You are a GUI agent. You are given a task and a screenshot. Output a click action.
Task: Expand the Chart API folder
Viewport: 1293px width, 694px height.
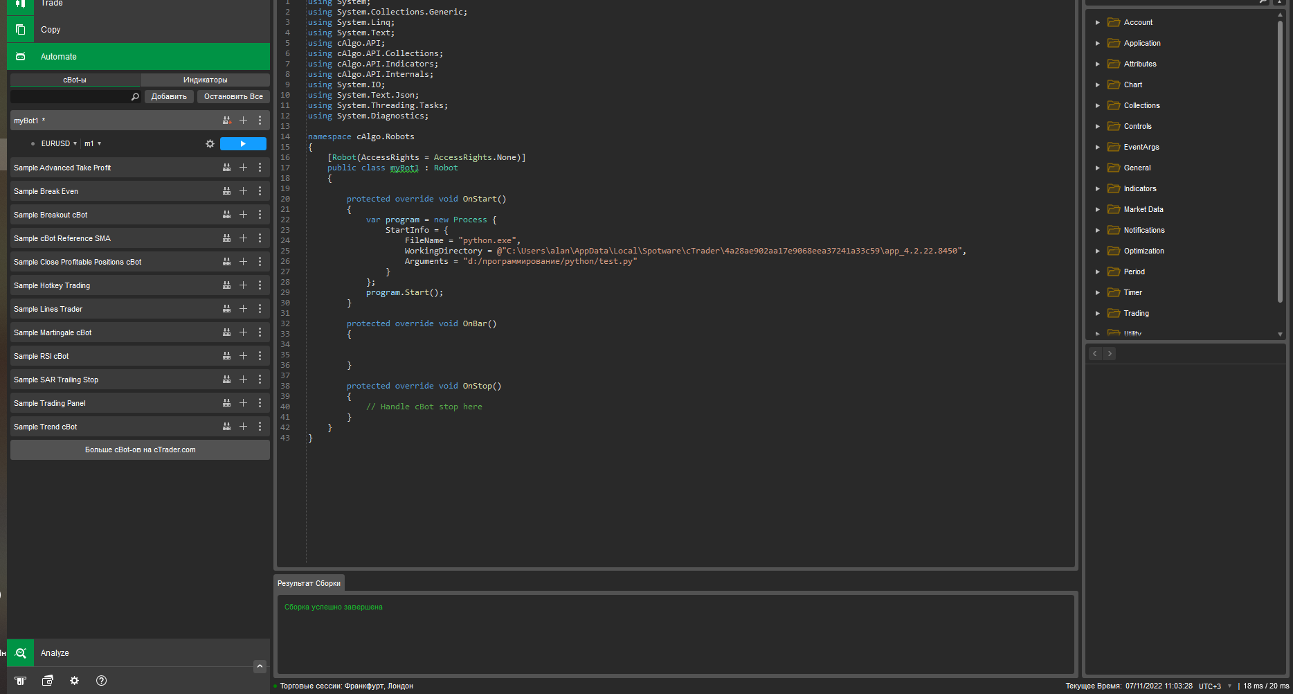[1097, 84]
